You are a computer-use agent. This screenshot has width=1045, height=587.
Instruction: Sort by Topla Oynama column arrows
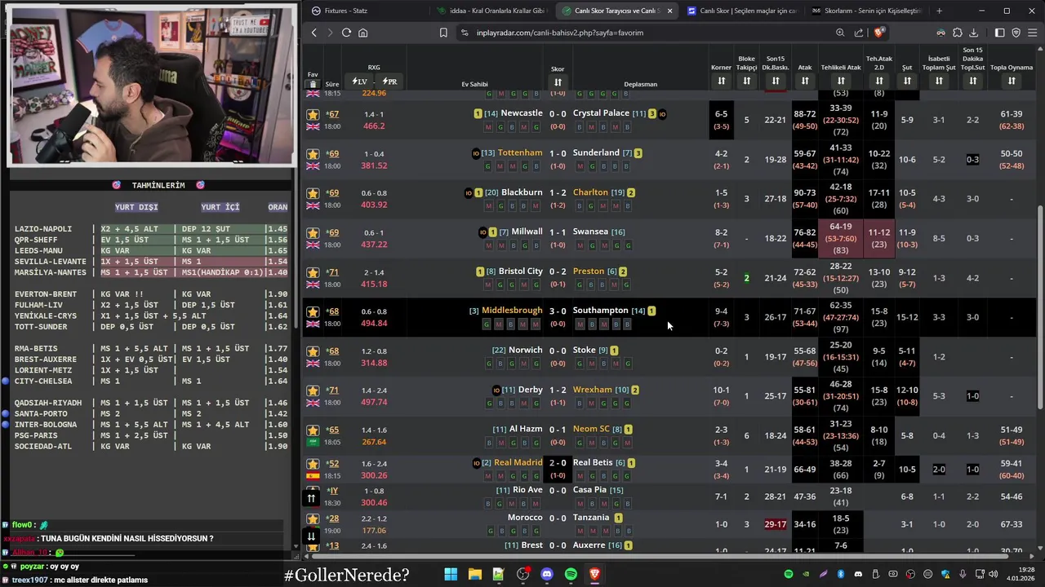(x=1012, y=81)
